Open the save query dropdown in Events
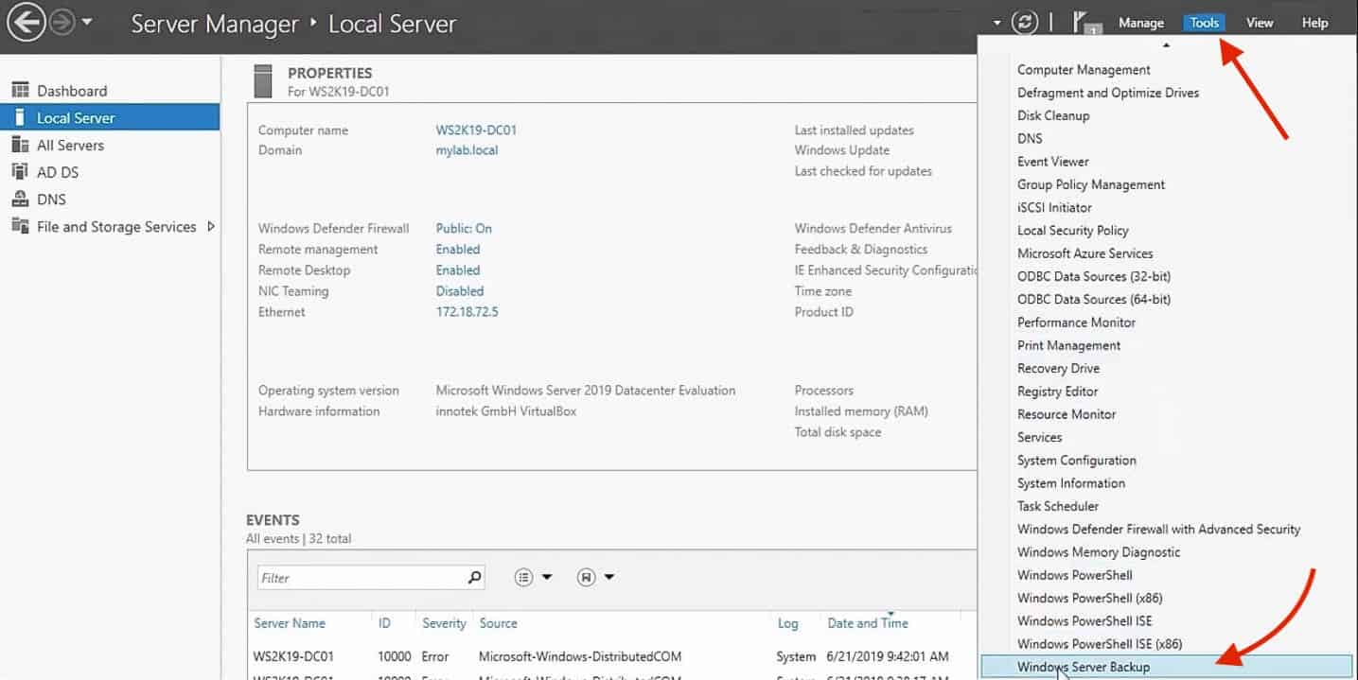The width and height of the screenshot is (1358, 680). click(x=596, y=577)
